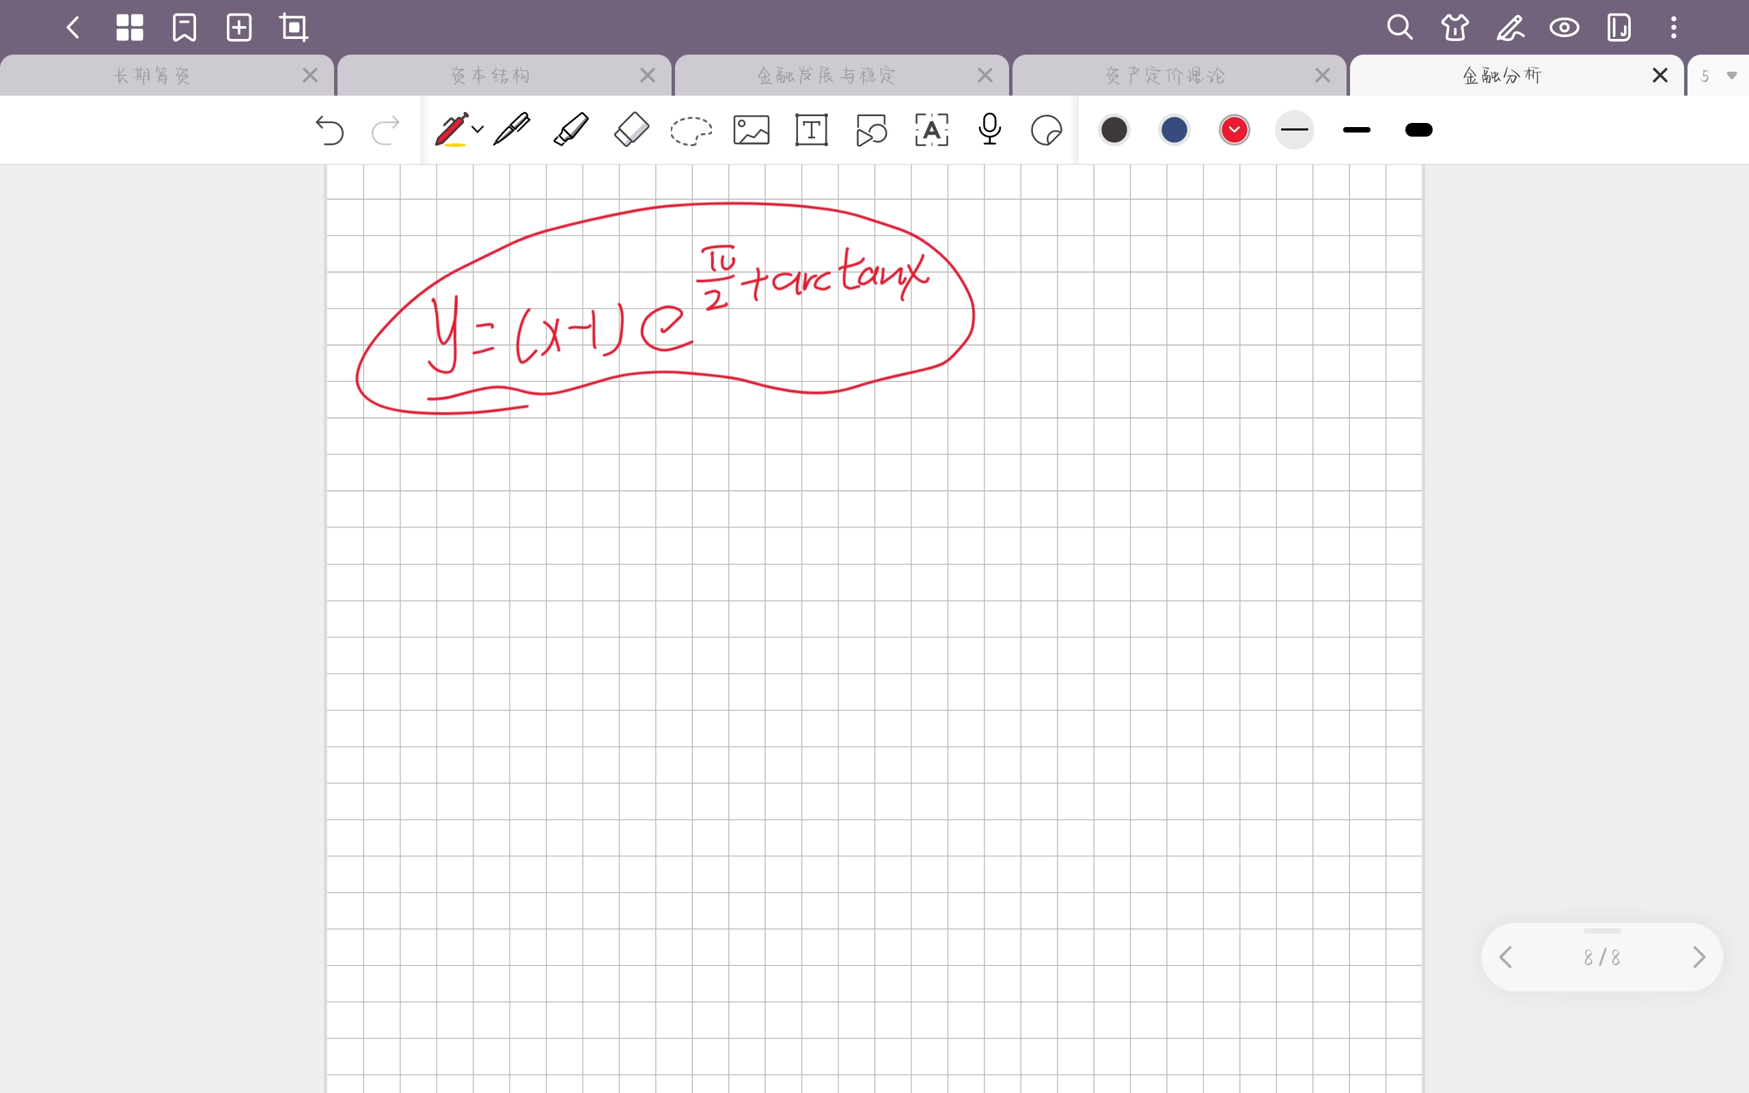Screen dimensions: 1749x1093
Task: Select the eraser tool
Action: pyautogui.click(x=631, y=130)
